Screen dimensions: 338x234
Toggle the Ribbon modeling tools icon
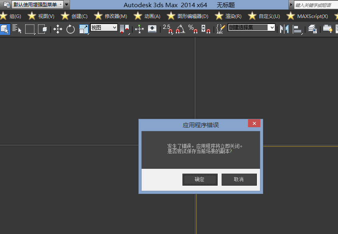click(x=328, y=29)
